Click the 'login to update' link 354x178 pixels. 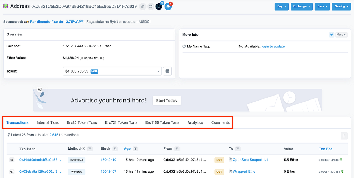point(273,46)
